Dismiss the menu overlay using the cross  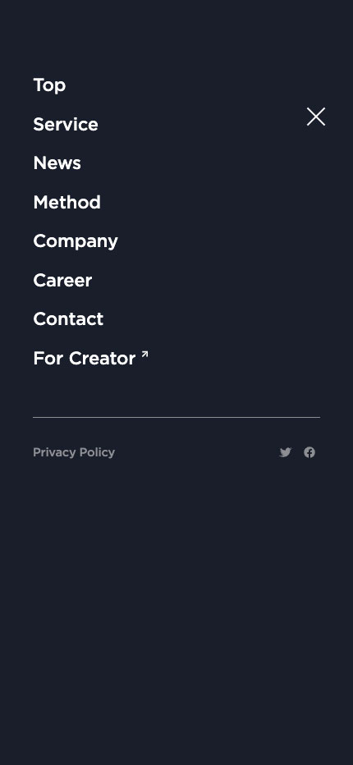(316, 117)
